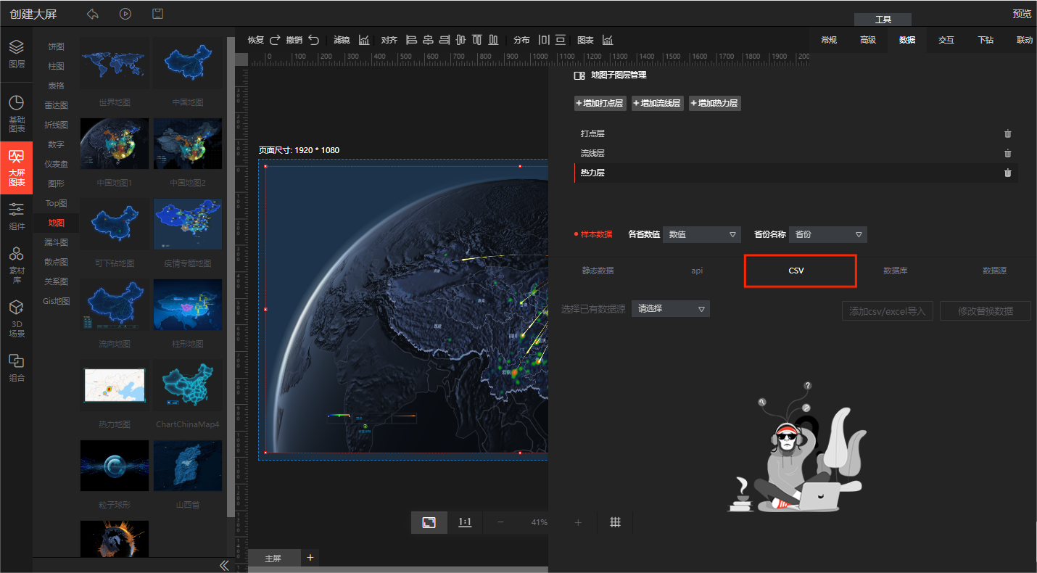Delete the 打点层 layer with trash icon
The width and height of the screenshot is (1037, 573).
coord(1007,133)
